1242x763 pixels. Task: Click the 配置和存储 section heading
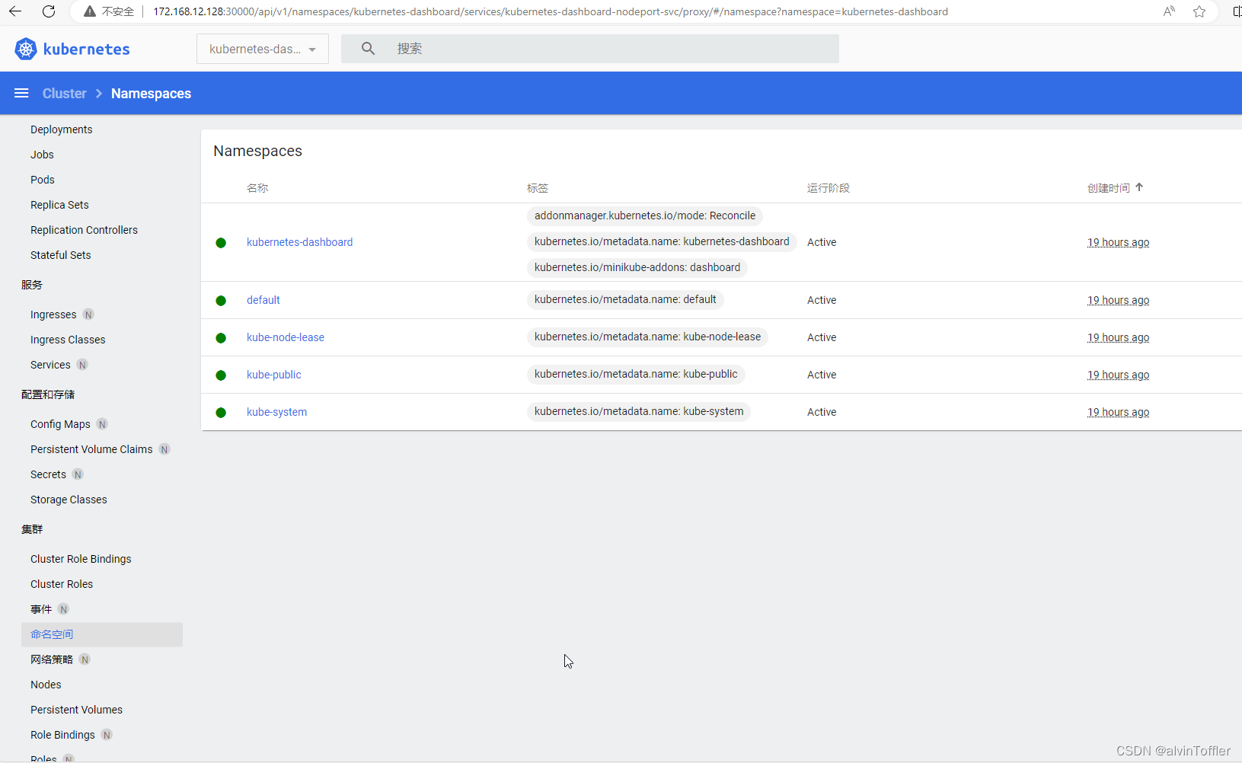point(48,394)
